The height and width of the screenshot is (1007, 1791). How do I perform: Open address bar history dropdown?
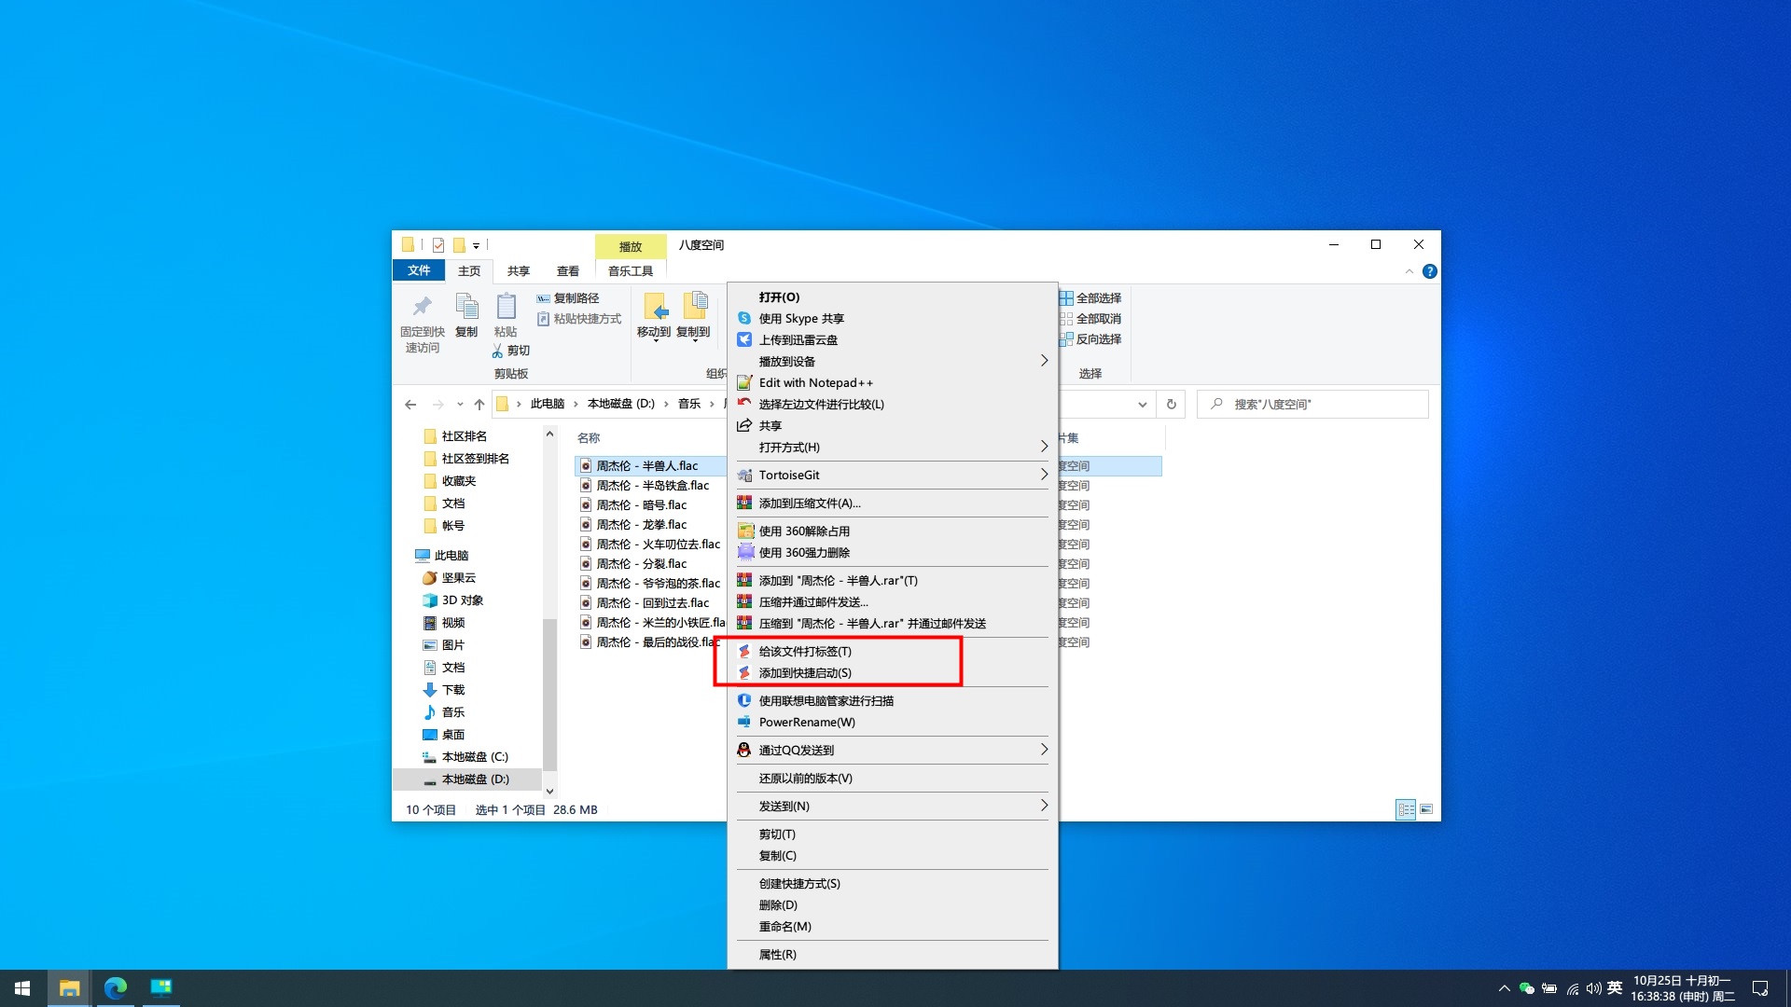click(x=1142, y=404)
